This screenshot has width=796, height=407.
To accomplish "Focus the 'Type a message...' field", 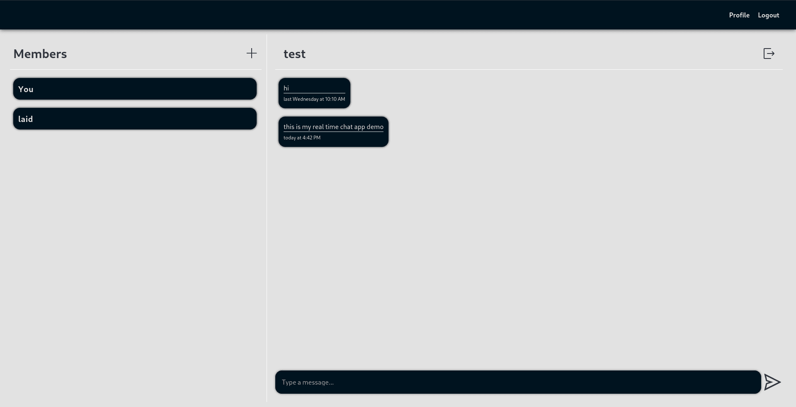I will tap(518, 382).
